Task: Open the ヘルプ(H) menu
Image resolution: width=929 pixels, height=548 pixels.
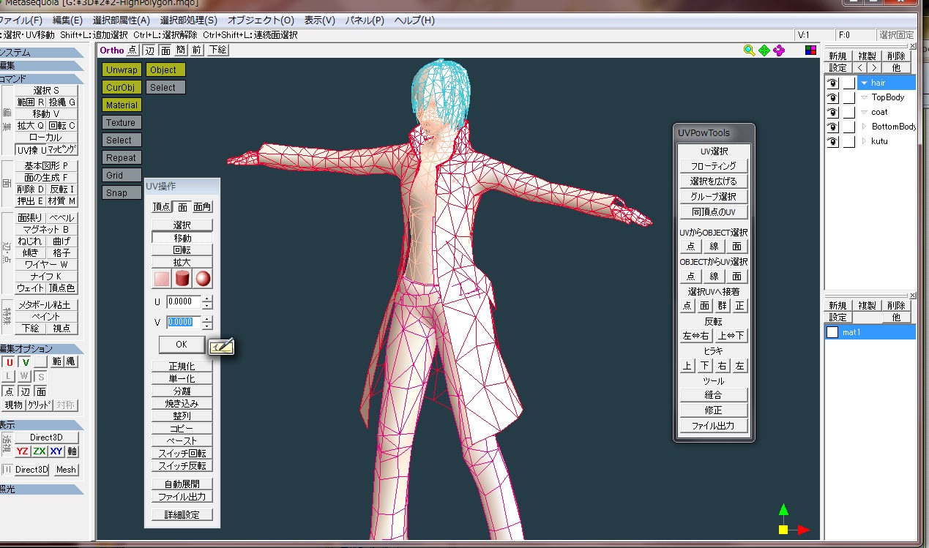Action: click(x=414, y=20)
